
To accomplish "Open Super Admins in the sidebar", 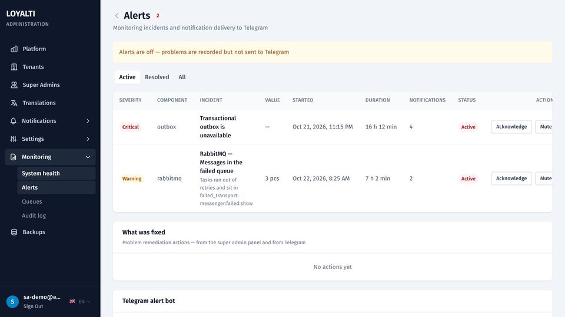I will coord(50,85).
